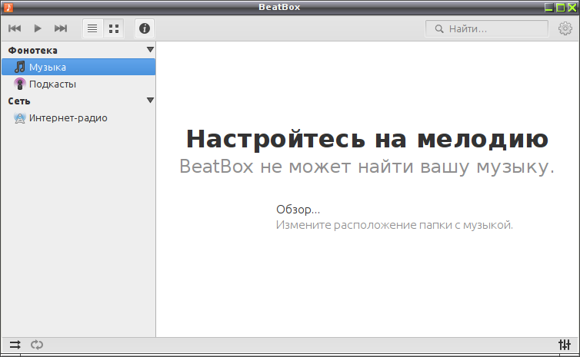Show the song info panel
The height and width of the screenshot is (357, 580).
[145, 28]
